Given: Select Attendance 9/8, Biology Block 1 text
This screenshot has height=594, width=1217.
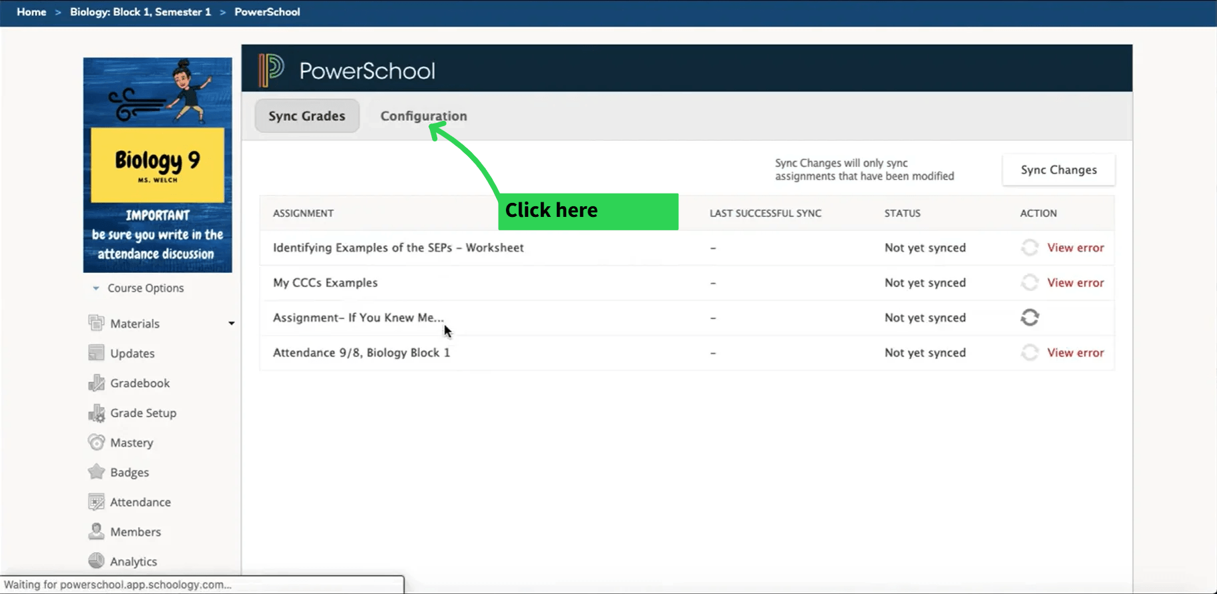Looking at the screenshot, I should (x=361, y=352).
